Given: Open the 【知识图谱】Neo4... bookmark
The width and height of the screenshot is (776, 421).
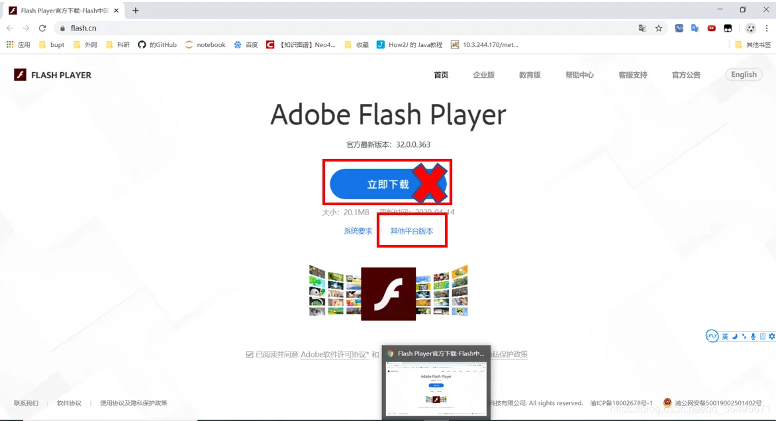Looking at the screenshot, I should 301,44.
